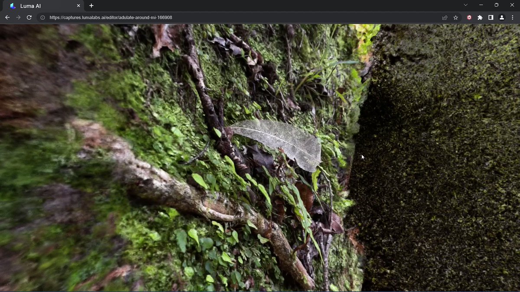The image size is (520, 292).
Task: Reload the current page
Action: (x=29, y=18)
